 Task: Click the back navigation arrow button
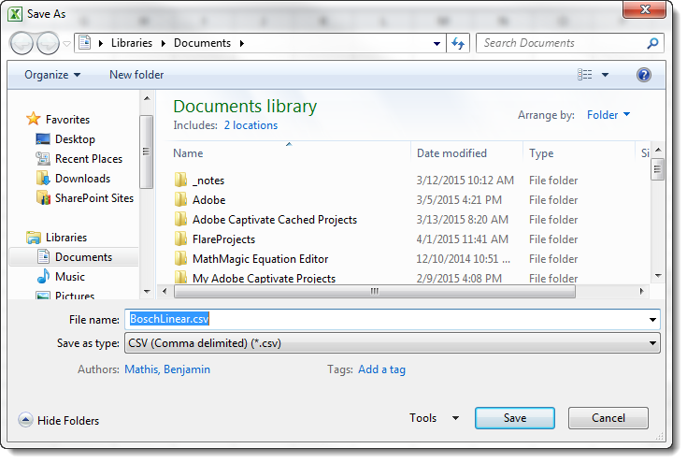pos(21,43)
